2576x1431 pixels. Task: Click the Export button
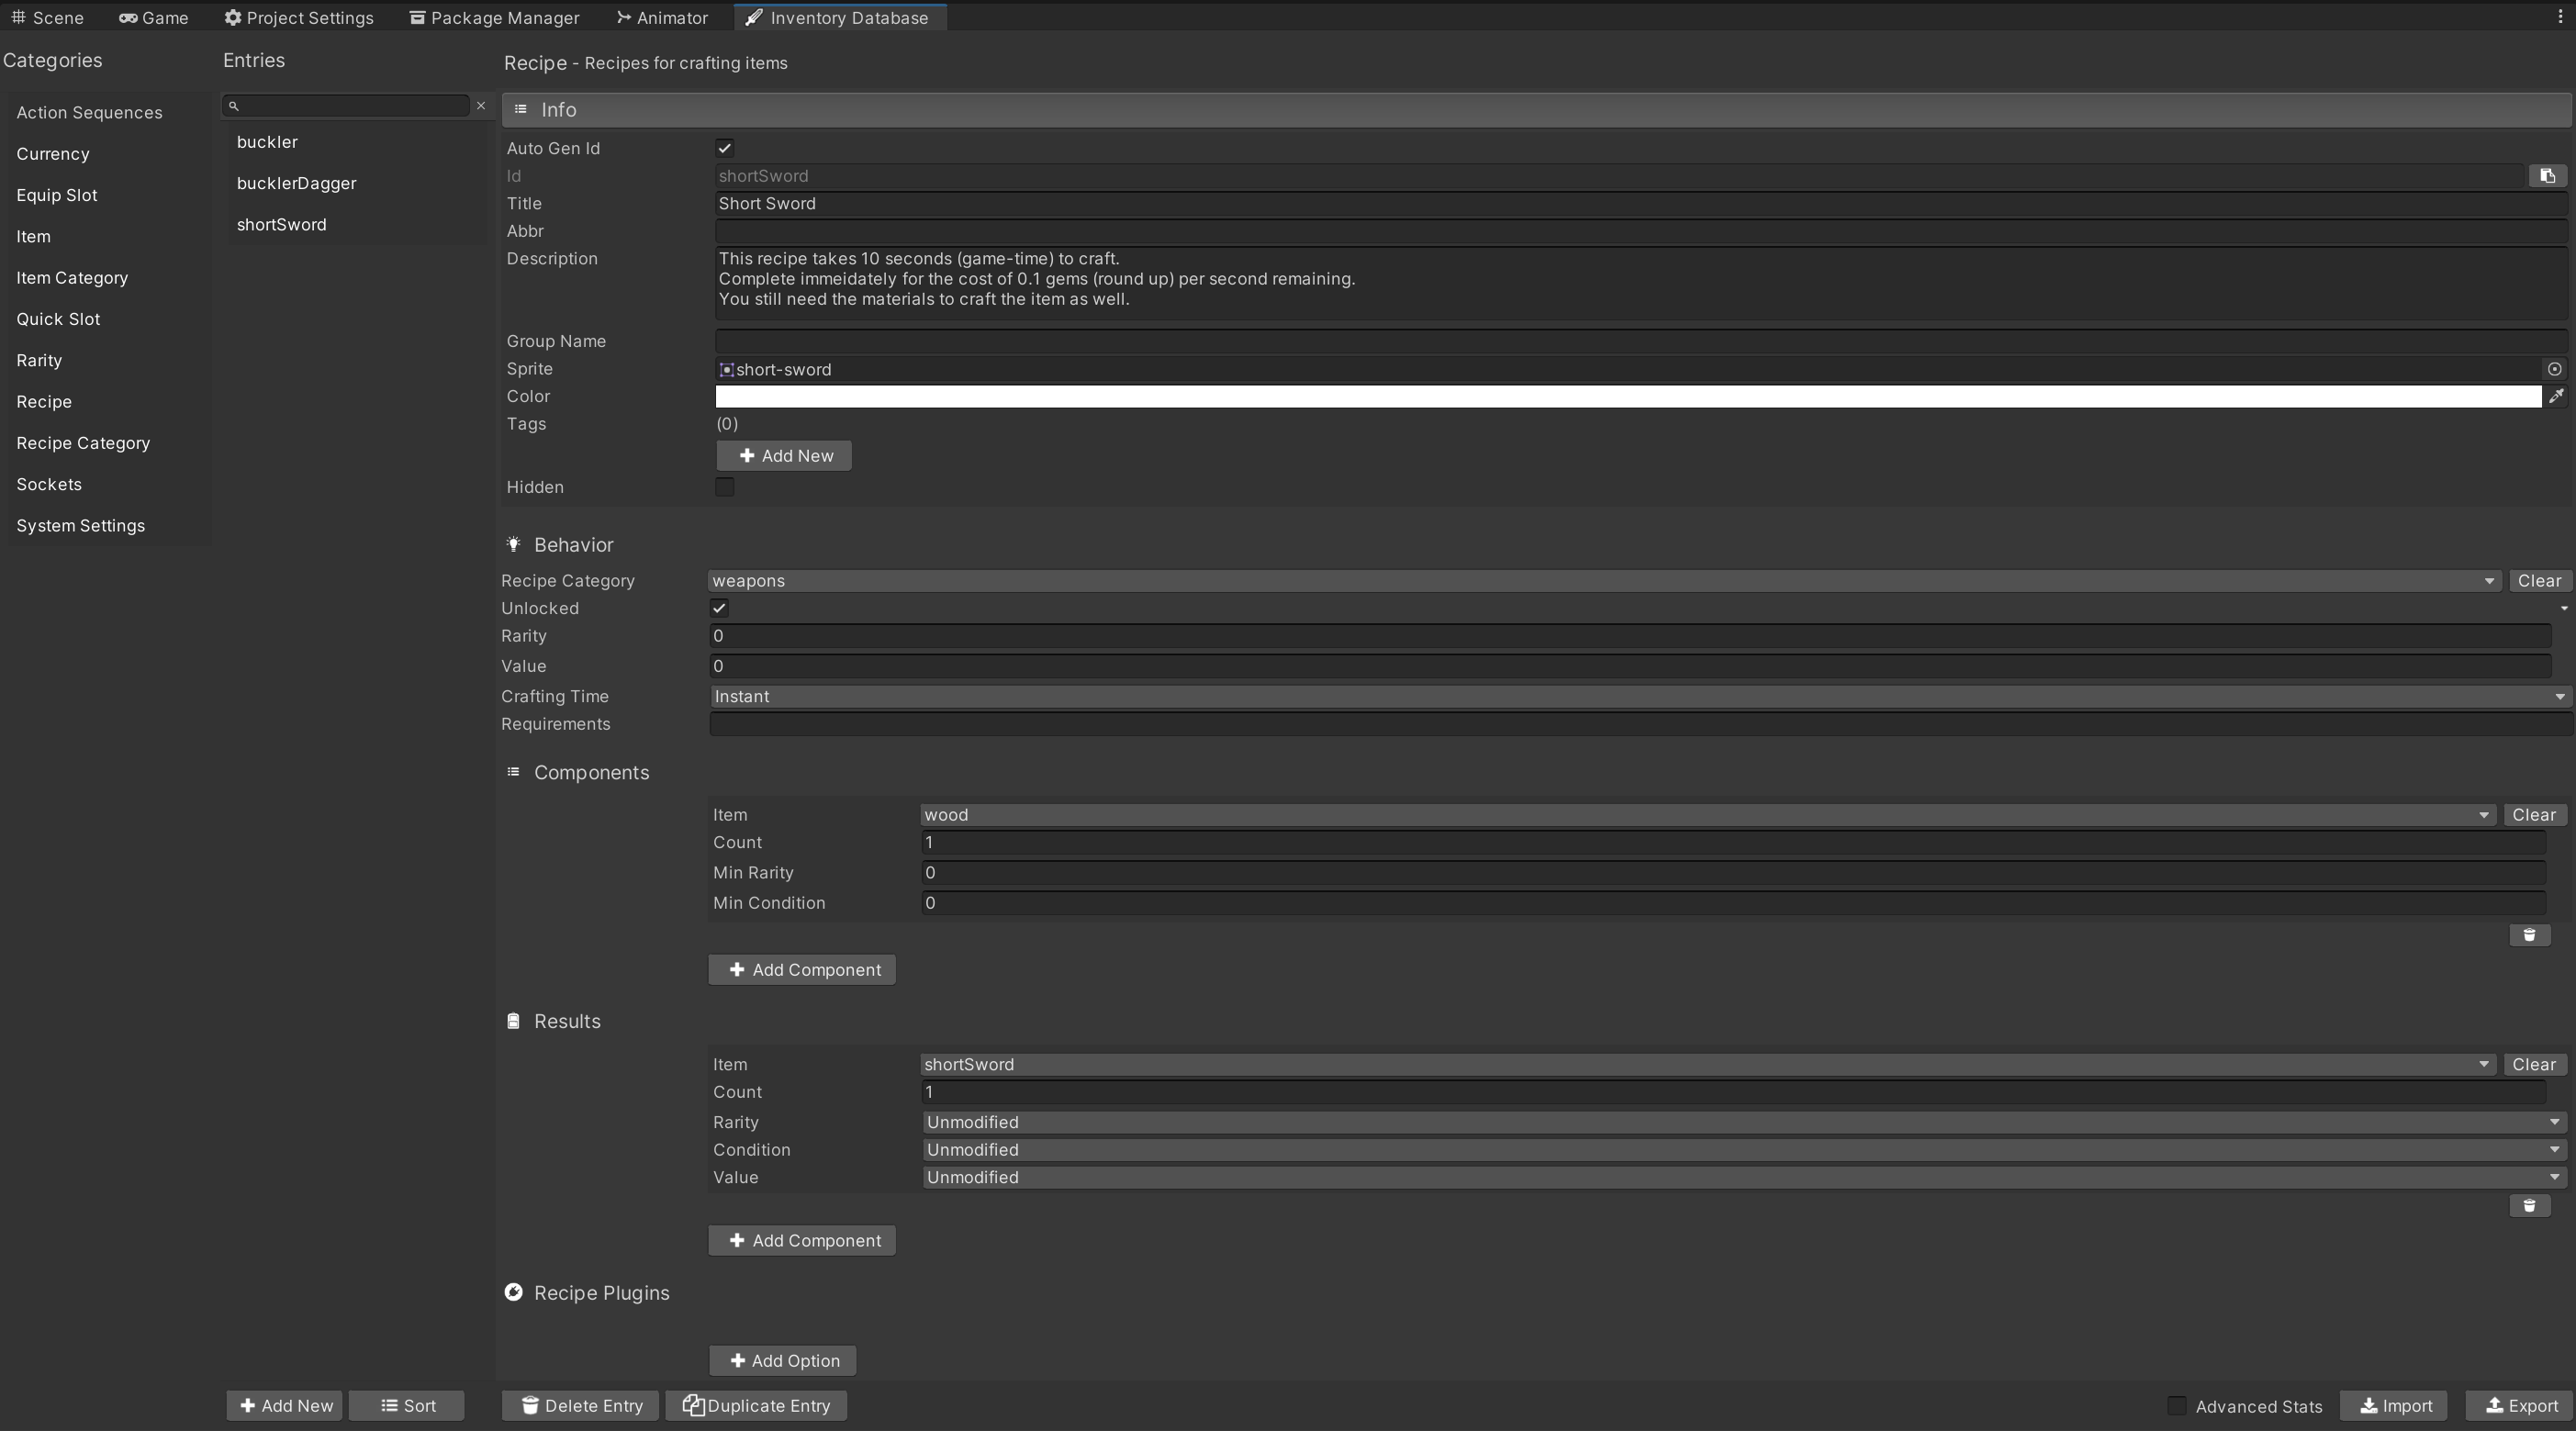pyautogui.click(x=2521, y=1406)
